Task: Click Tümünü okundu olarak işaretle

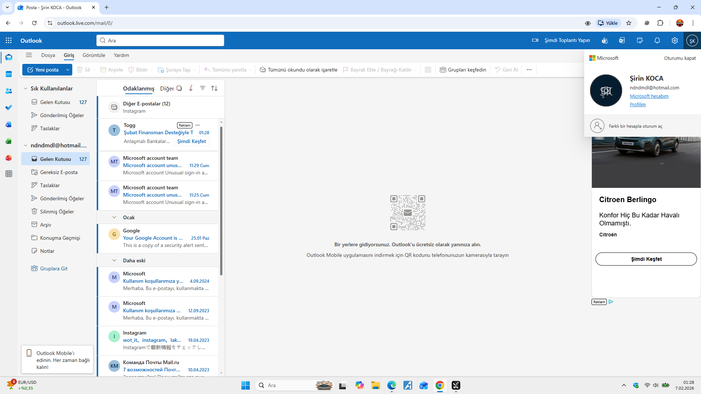Action: 299,70
